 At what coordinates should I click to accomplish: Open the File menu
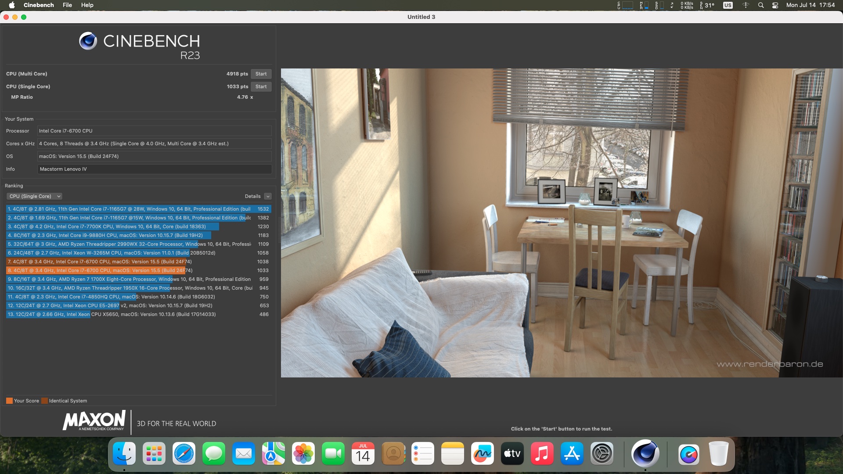[x=67, y=5]
